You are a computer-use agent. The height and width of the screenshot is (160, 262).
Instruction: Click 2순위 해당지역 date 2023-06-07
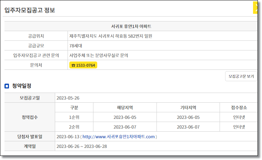(x=125, y=127)
